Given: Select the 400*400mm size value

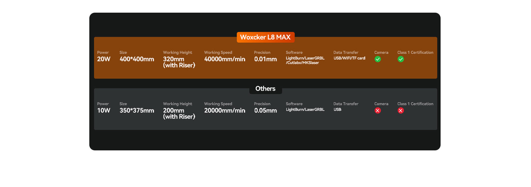Looking at the screenshot, I should coord(137,59).
